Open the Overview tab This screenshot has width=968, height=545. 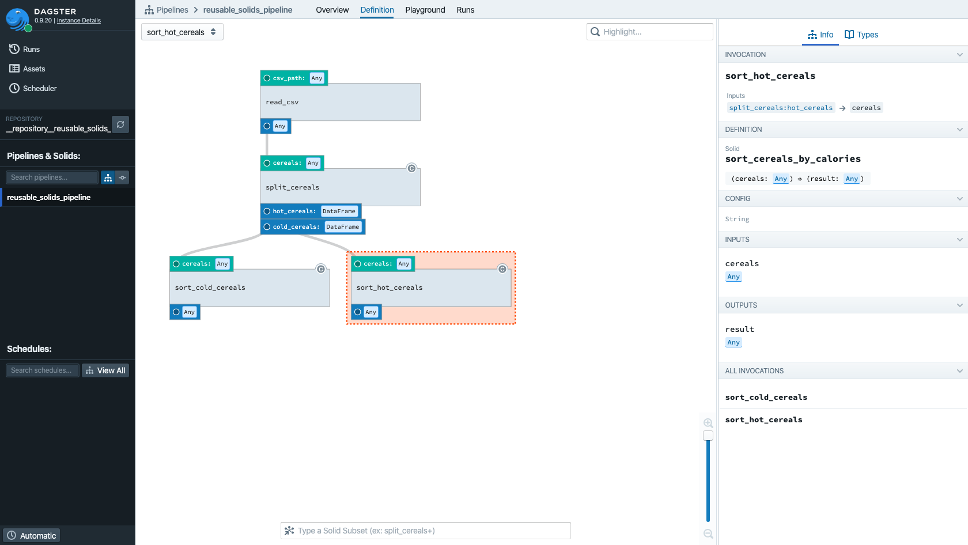tap(332, 10)
